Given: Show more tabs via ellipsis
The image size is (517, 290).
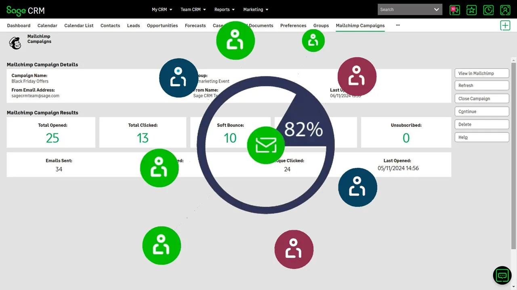Looking at the screenshot, I should (x=398, y=25).
